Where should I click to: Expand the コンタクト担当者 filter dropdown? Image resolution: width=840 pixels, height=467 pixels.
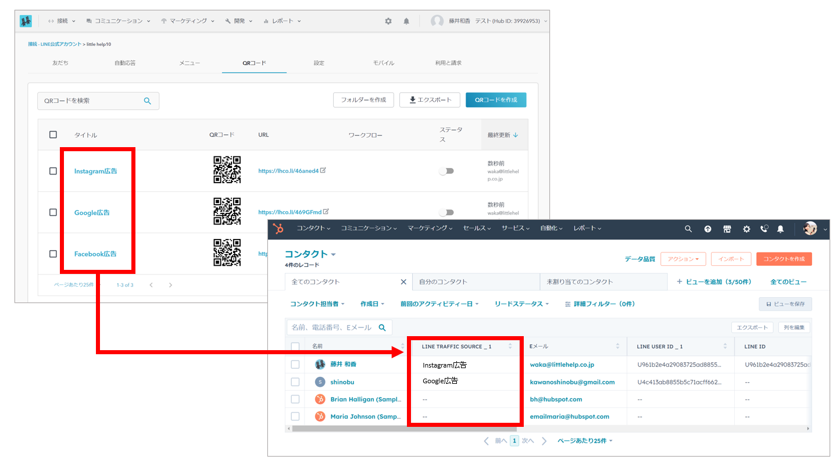coord(317,304)
